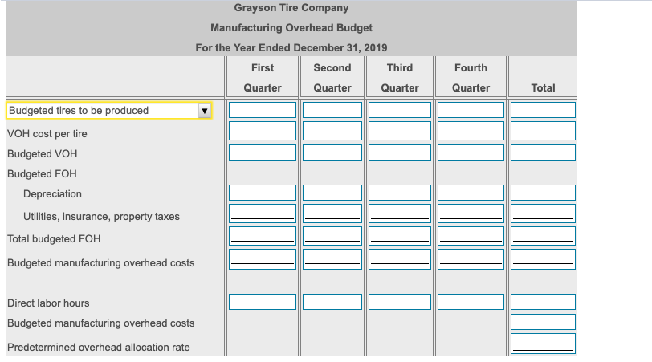Select Fourth Quarter Total budgeted FOH field
The image size is (652, 362).
click(x=471, y=236)
